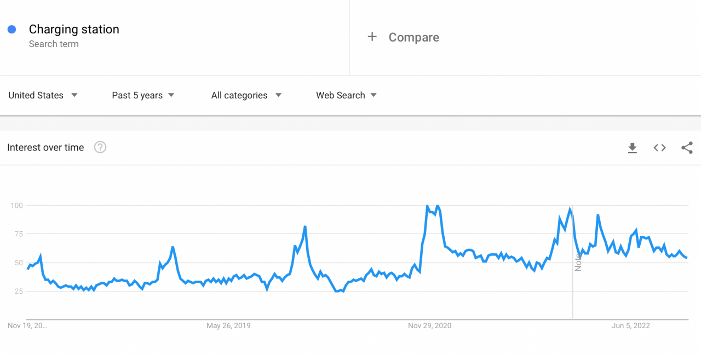Click the embed code icon for the chart

click(659, 148)
